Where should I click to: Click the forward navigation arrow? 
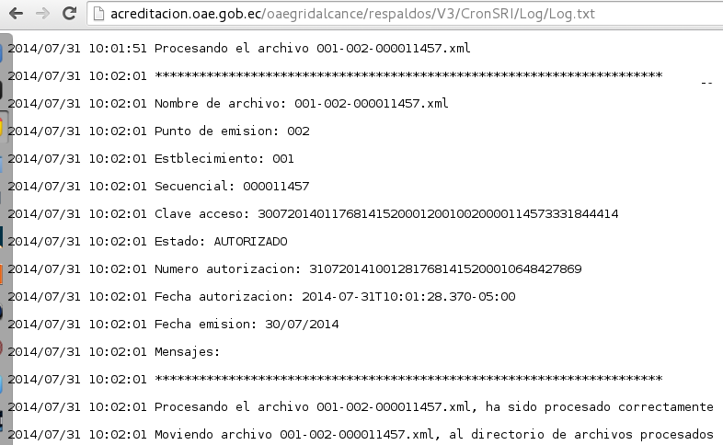[x=42, y=14]
